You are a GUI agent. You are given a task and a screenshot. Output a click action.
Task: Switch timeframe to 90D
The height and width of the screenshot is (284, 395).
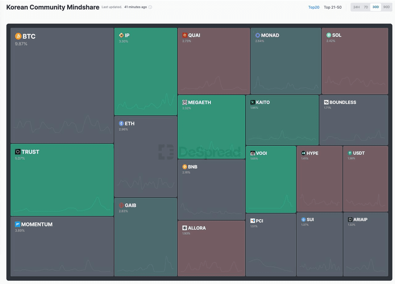point(386,7)
